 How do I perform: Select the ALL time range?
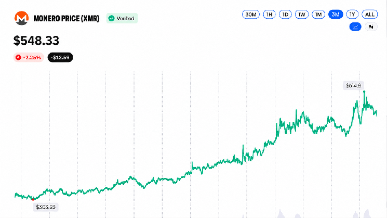point(370,15)
